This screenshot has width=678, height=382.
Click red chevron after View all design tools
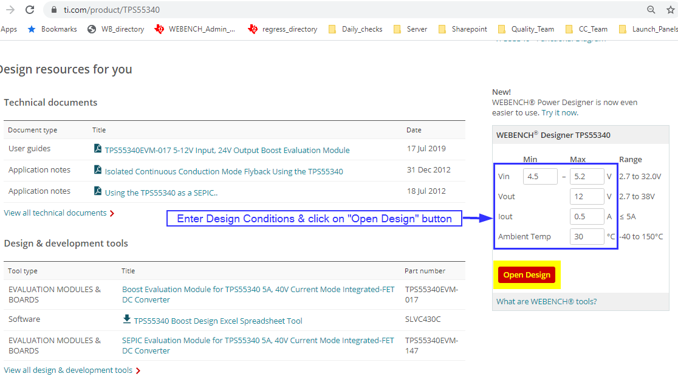pos(138,370)
